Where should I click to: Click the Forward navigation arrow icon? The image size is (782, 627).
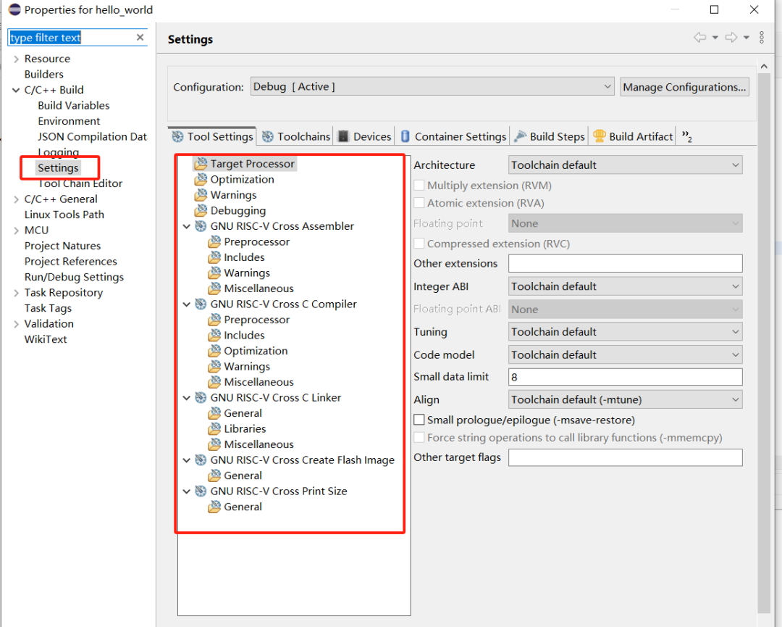(731, 38)
